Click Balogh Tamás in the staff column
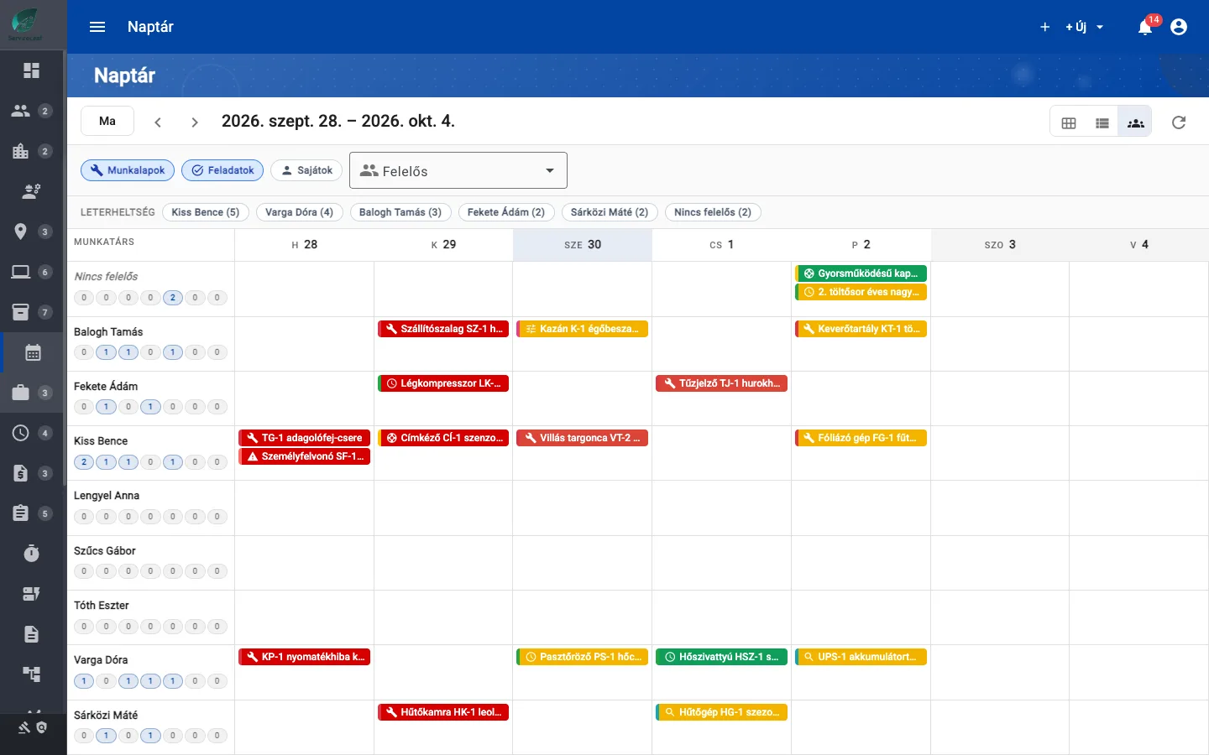This screenshot has height=755, width=1209. click(x=108, y=332)
